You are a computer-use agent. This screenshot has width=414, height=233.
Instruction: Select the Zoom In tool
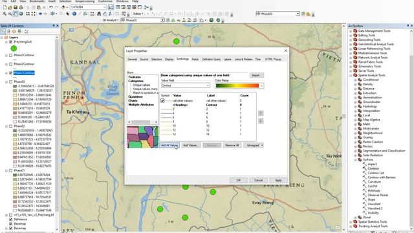[5, 14]
